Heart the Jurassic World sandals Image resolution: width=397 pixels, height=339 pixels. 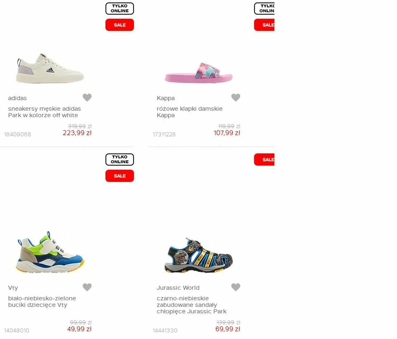click(236, 287)
